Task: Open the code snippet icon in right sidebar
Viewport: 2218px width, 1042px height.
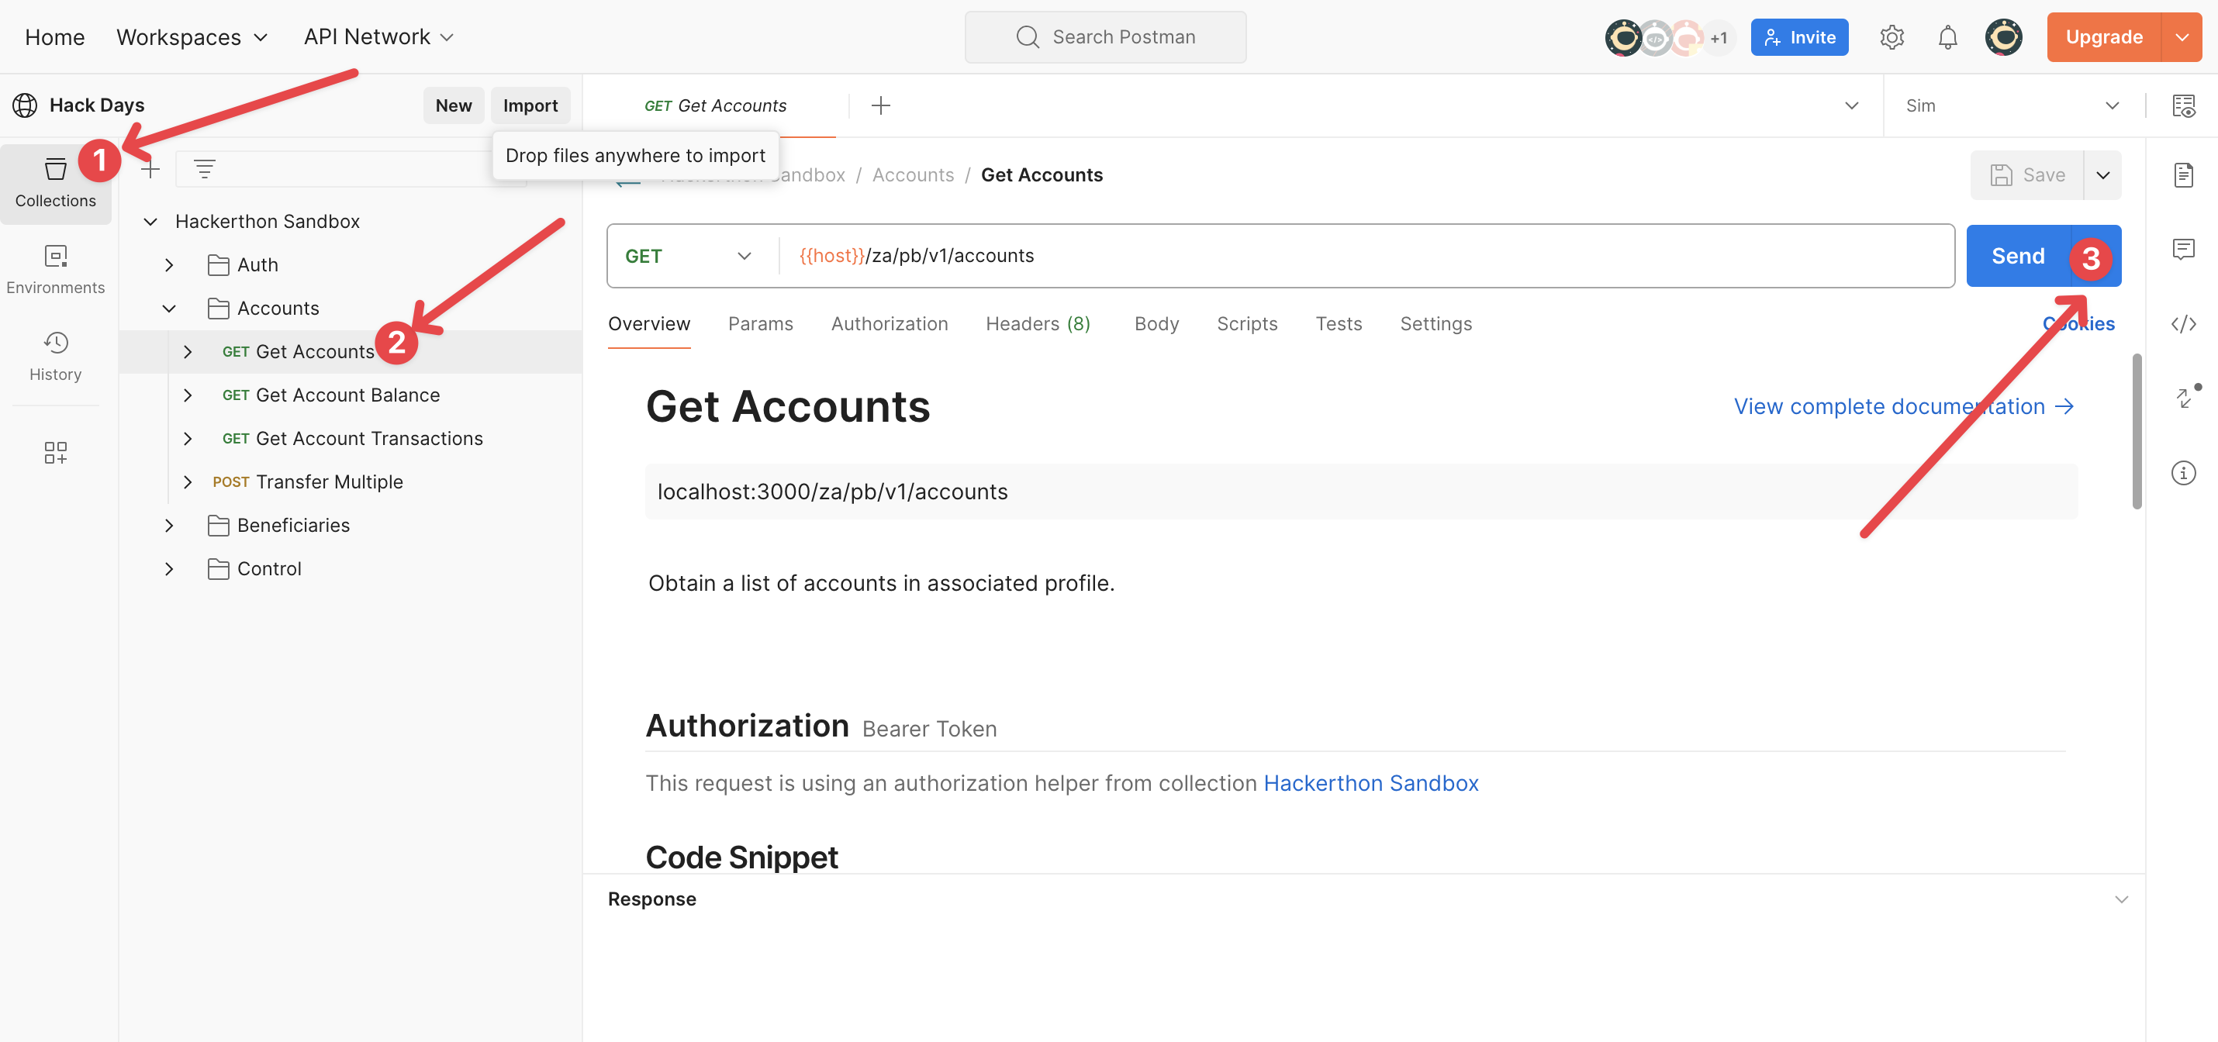Action: point(2182,323)
